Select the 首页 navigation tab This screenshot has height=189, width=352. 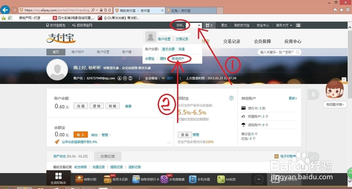56,52
